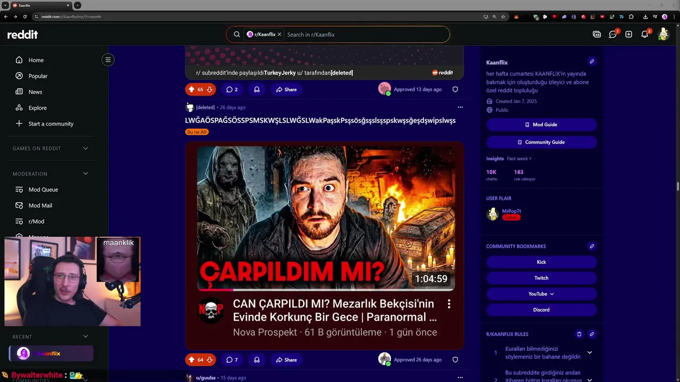The height and width of the screenshot is (382, 680).
Task: Downvote the post with 64 points
Action: (x=209, y=360)
